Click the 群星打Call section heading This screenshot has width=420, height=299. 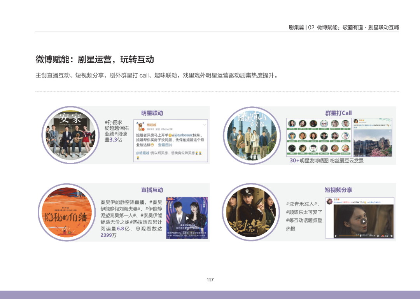coord(338,113)
